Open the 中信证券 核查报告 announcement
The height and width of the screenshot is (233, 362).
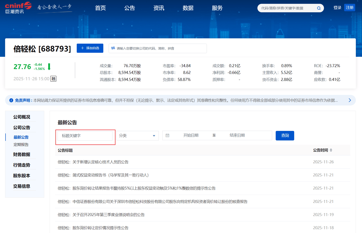pyautogui.click(x=153, y=202)
